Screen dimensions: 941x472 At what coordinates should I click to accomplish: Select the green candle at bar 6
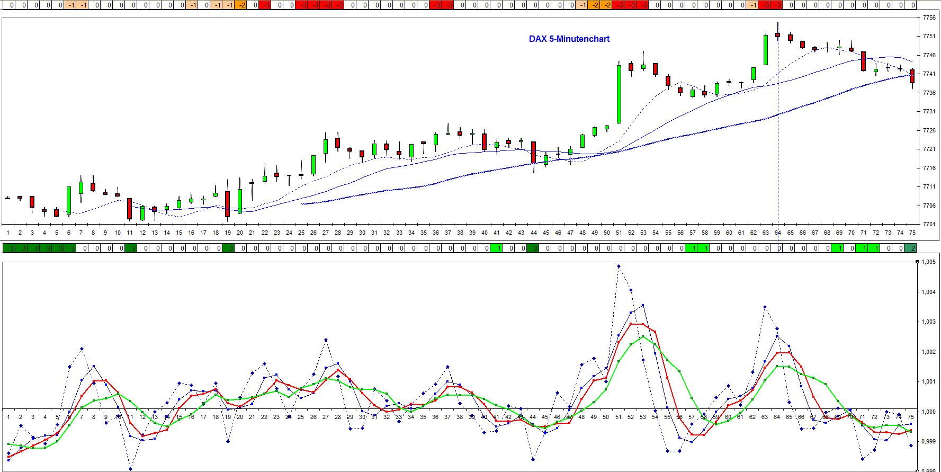[x=69, y=200]
